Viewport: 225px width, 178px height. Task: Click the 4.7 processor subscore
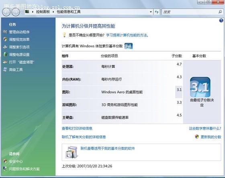(x=179, y=64)
